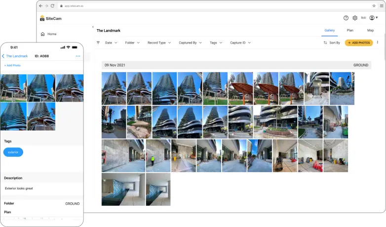Click the Home icon in the sidebar
The width and height of the screenshot is (386, 227).
coord(42,34)
